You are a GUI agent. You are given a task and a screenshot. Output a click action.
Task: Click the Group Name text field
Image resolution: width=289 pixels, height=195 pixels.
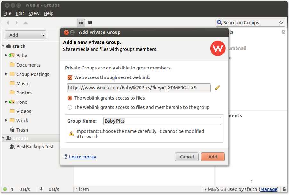click(162, 121)
